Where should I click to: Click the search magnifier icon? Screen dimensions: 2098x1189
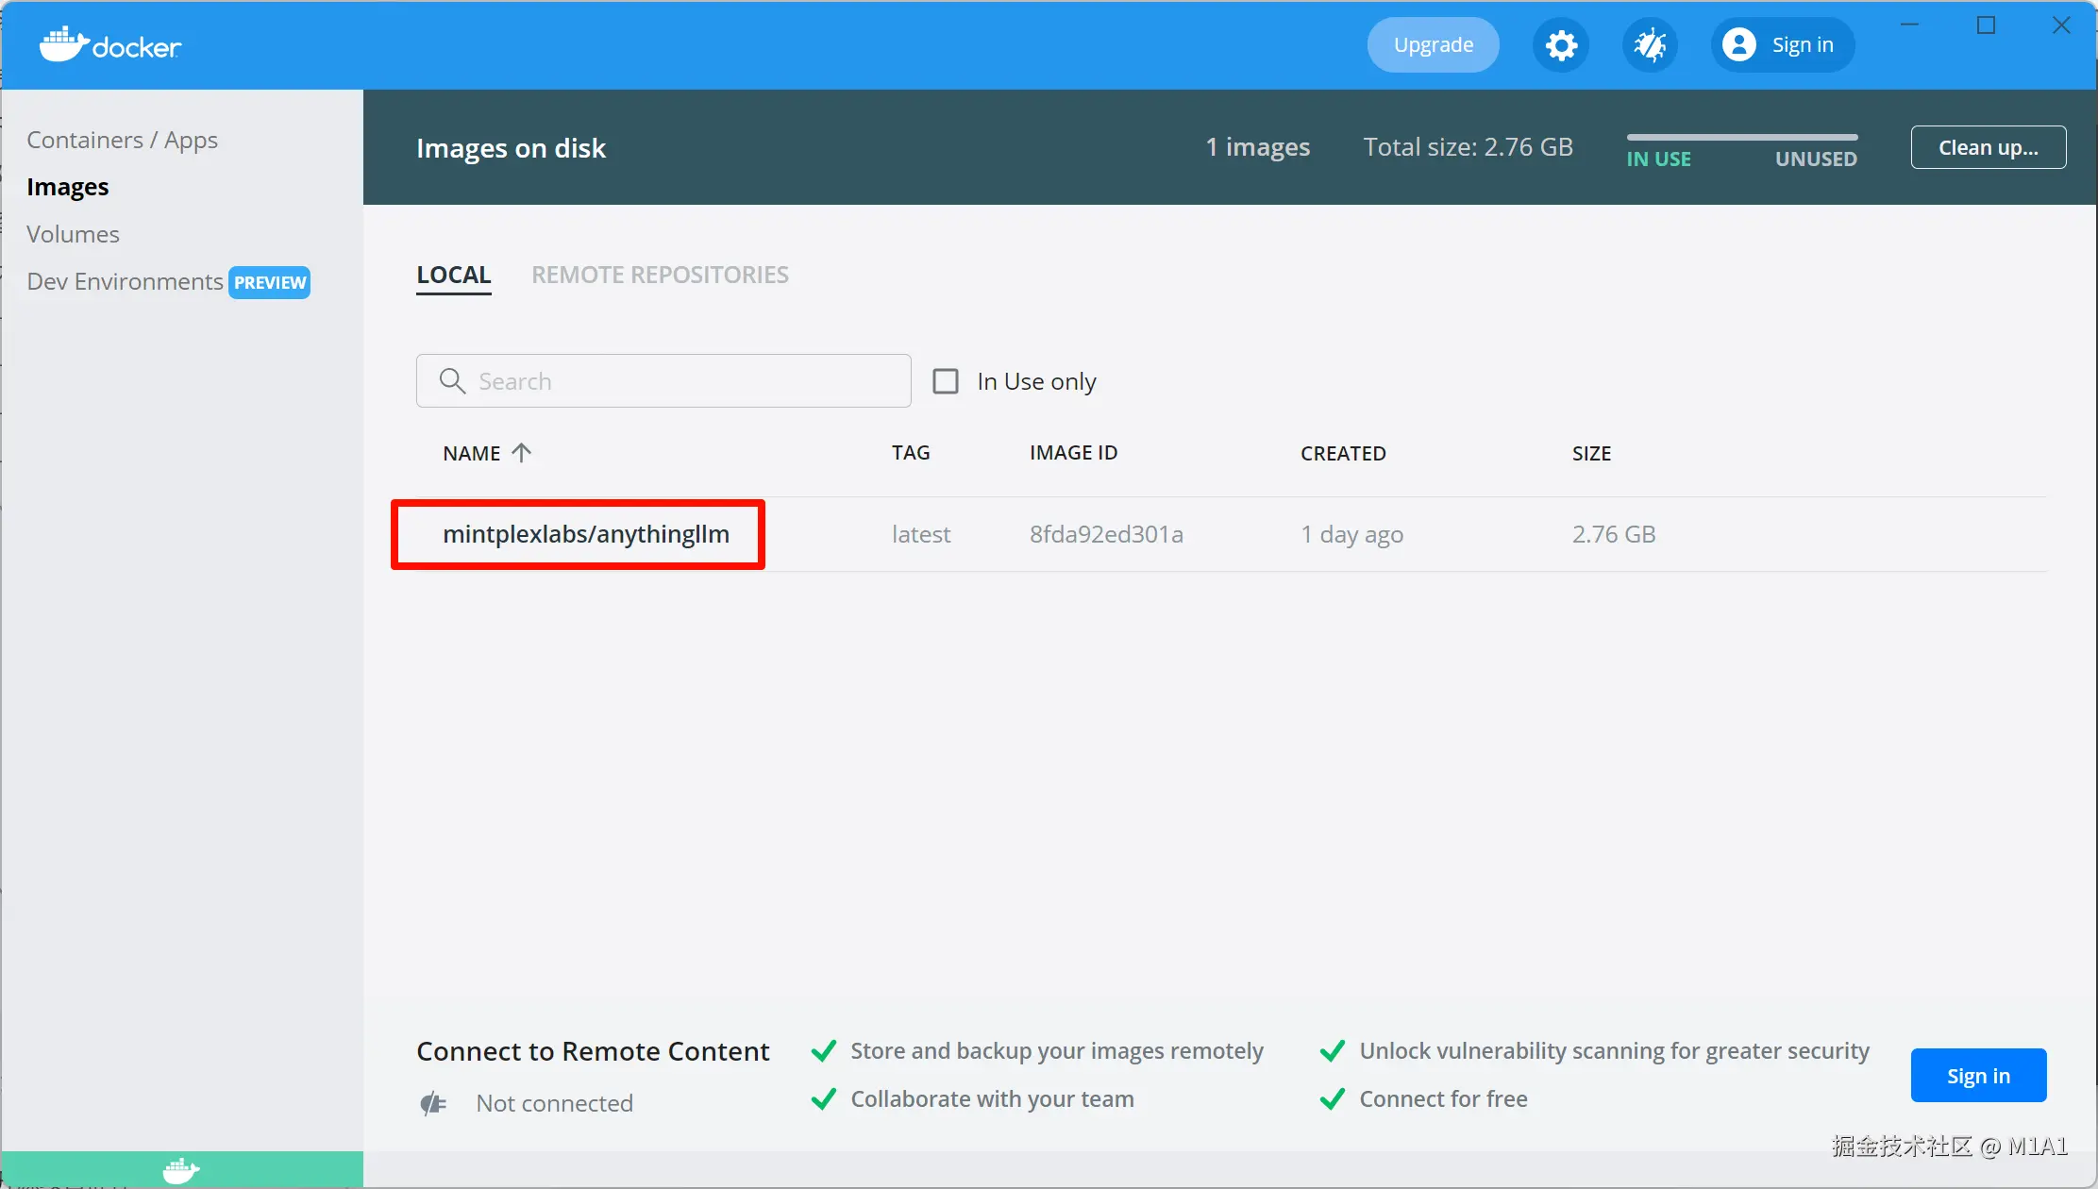[x=452, y=381]
